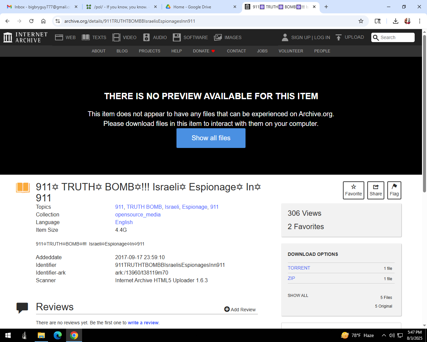Screen dimensions: 427x342
Task: Click the Show all files button
Action: point(211,138)
